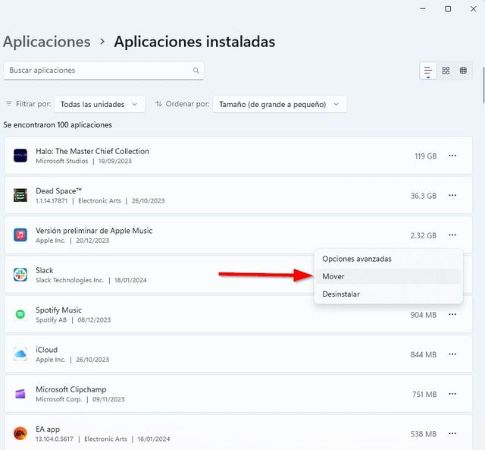Click the Slack app icon
The width and height of the screenshot is (485, 450).
(x=20, y=275)
